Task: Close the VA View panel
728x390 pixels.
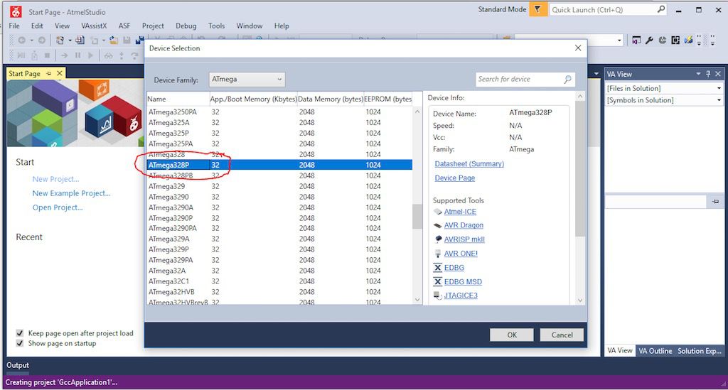Action: [x=718, y=74]
